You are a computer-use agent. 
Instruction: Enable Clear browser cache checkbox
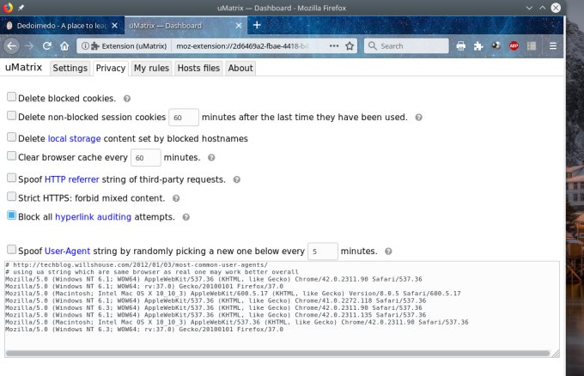click(11, 155)
